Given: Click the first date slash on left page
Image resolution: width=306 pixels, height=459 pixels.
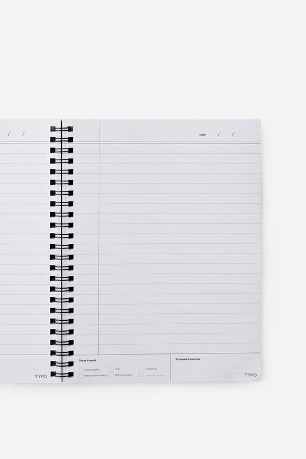Looking at the screenshot, I should pyautogui.click(x=9, y=134).
